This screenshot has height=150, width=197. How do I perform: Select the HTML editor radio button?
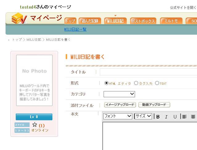click(x=106, y=83)
